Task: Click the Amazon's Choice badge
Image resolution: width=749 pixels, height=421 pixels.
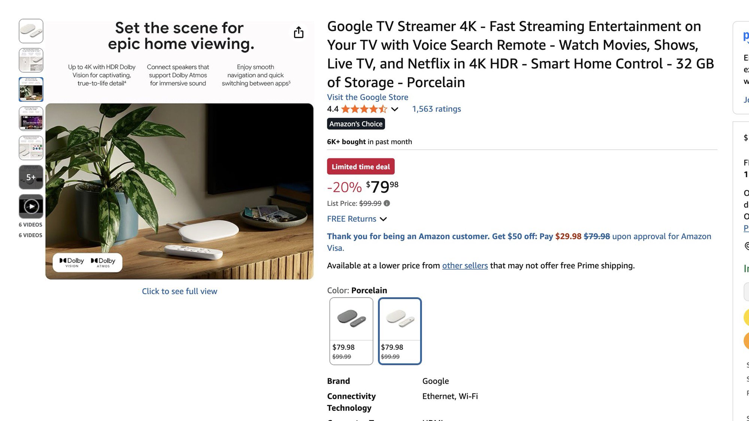Action: pyautogui.click(x=356, y=124)
